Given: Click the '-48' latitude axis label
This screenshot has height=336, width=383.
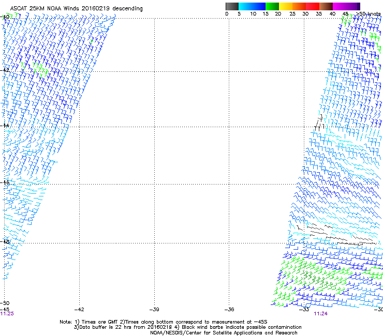Looking at the screenshot, I should [5, 241].
